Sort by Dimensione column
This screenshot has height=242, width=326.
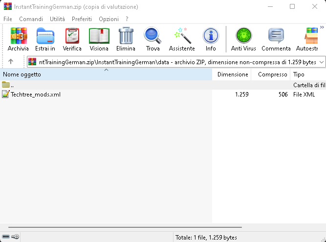pyautogui.click(x=232, y=74)
